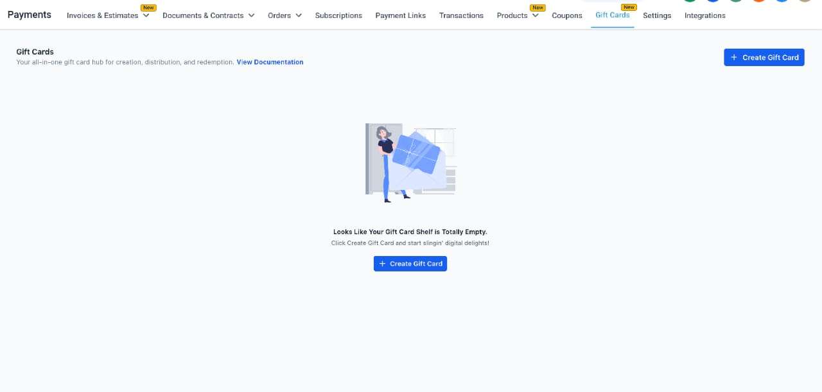Screen dimensions: 822x392
Task: Open the Payment Links tab
Action: [400, 15]
